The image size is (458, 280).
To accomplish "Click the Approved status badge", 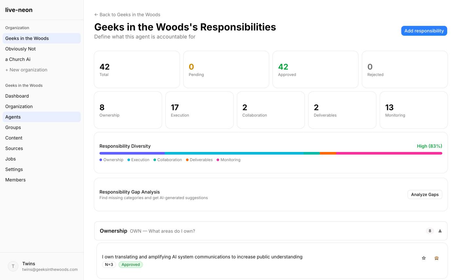I will pyautogui.click(x=131, y=265).
